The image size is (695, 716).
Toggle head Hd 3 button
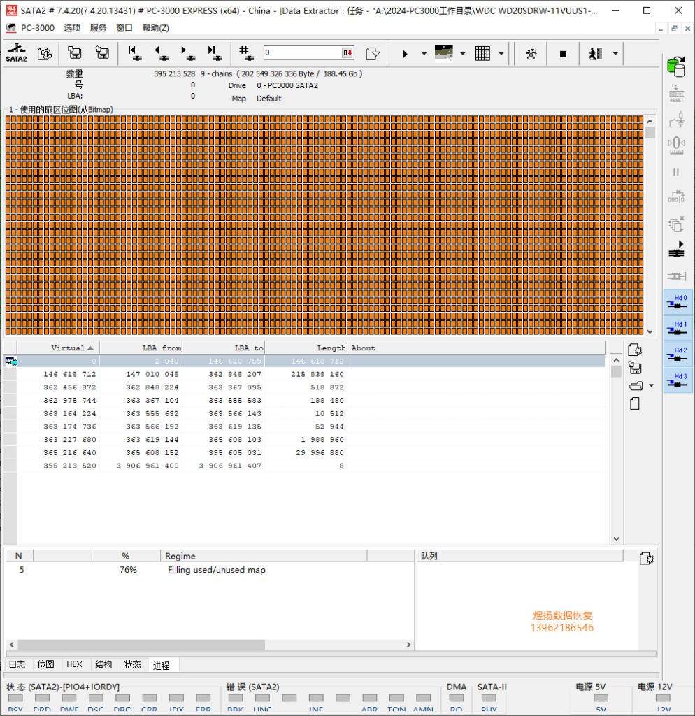[x=678, y=380]
